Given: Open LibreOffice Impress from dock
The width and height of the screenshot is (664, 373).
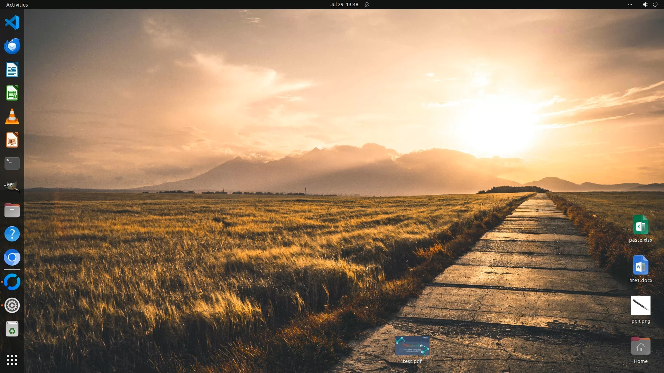Looking at the screenshot, I should (12, 140).
